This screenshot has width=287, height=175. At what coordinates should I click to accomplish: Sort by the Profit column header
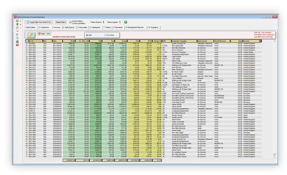pos(146,41)
